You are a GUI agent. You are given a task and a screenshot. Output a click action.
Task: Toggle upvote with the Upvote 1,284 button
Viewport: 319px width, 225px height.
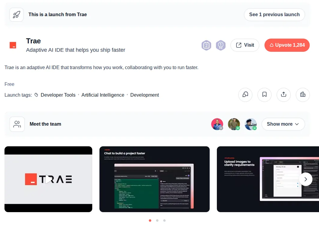[287, 45]
